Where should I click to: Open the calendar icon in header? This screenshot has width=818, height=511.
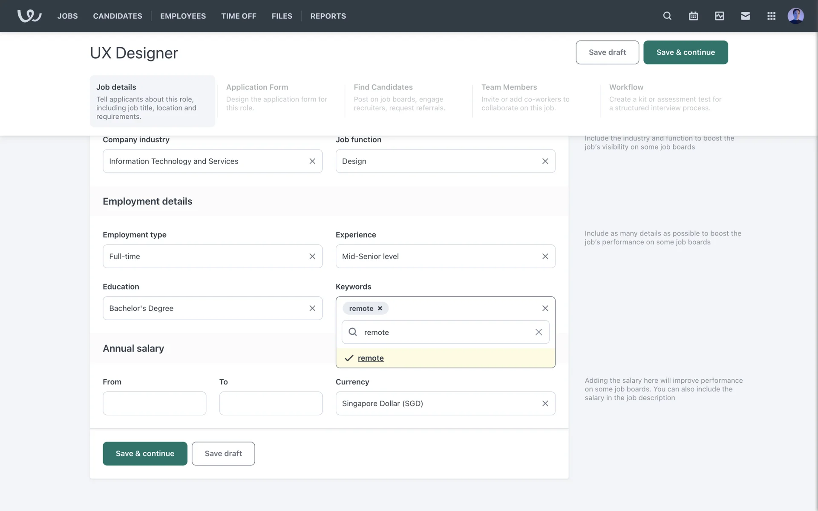coord(693,16)
